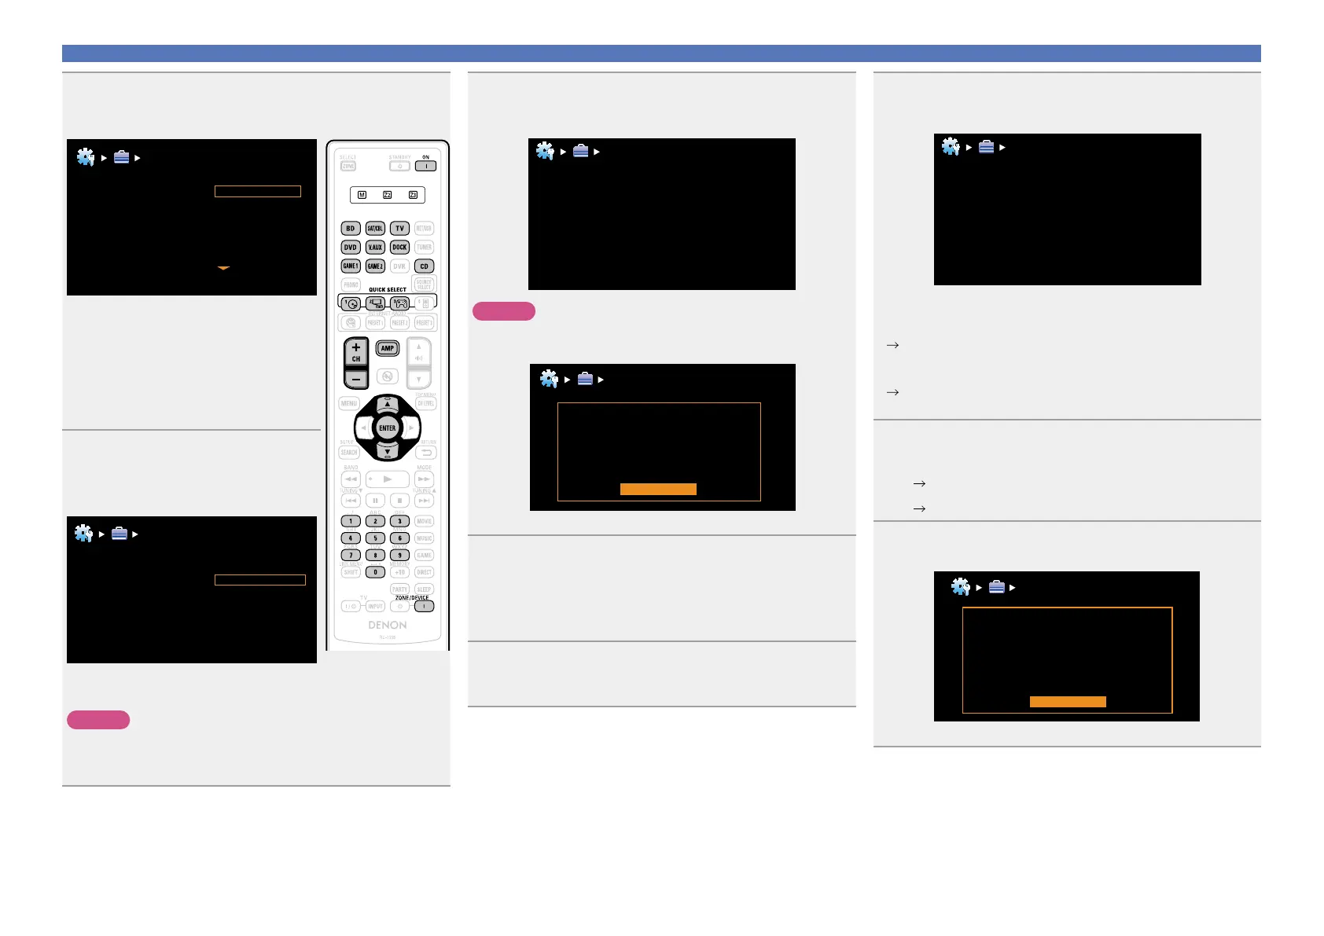The height and width of the screenshot is (936, 1324).
Task: Click the SEARCH button on remote
Action: click(349, 452)
